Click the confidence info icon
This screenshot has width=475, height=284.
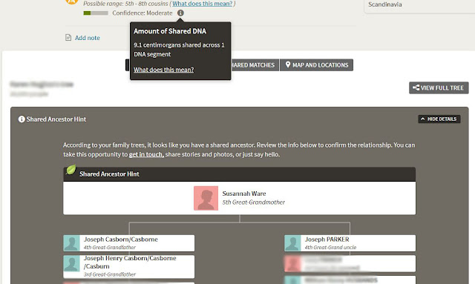pyautogui.click(x=180, y=13)
